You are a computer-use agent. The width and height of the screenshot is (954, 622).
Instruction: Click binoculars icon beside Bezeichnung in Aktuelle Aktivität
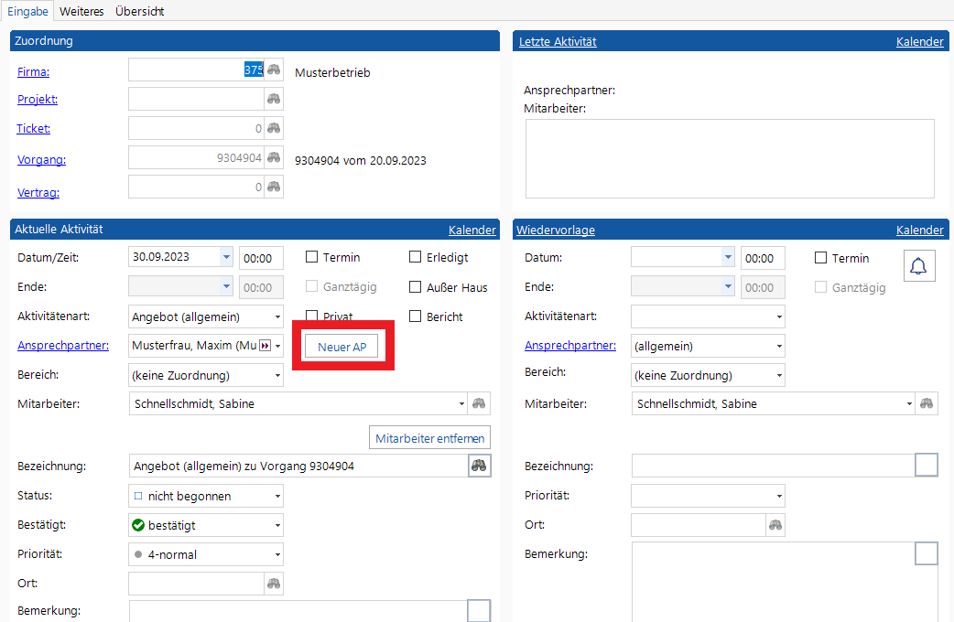pyautogui.click(x=479, y=466)
